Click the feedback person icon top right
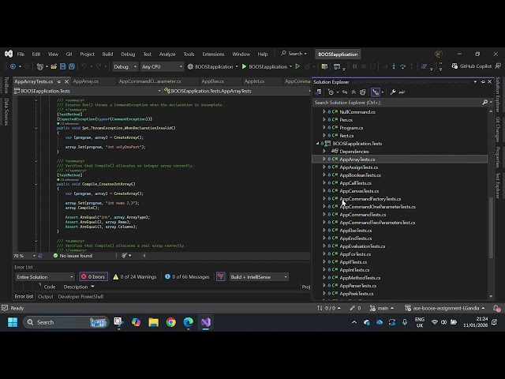Image resolution: width=505 pixels, height=379 pixels. [498, 66]
